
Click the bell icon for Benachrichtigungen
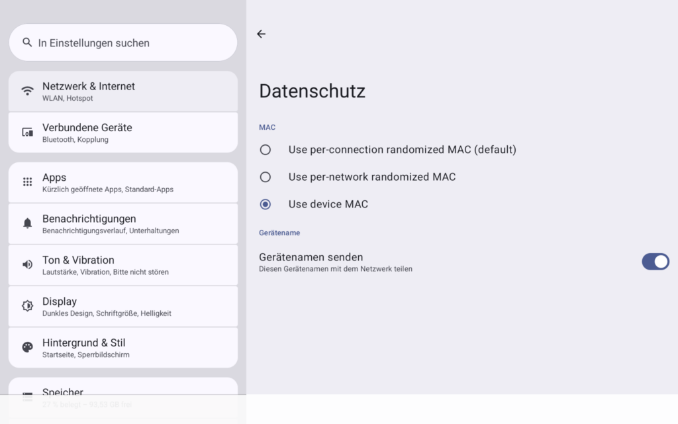pos(27,223)
